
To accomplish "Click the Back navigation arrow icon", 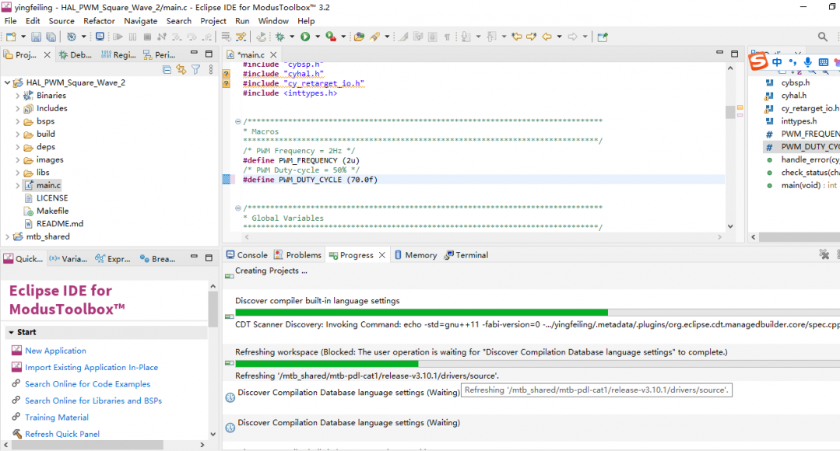I will point(547,37).
